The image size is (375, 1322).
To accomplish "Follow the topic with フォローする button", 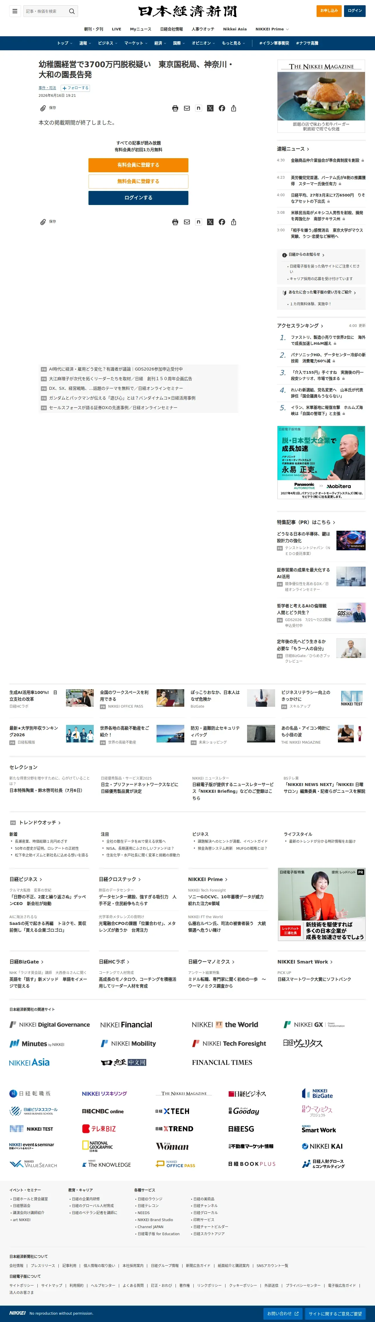I will tap(75, 88).
